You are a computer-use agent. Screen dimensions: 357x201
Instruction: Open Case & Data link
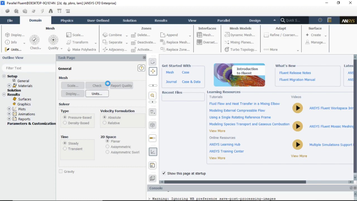pos(191,82)
